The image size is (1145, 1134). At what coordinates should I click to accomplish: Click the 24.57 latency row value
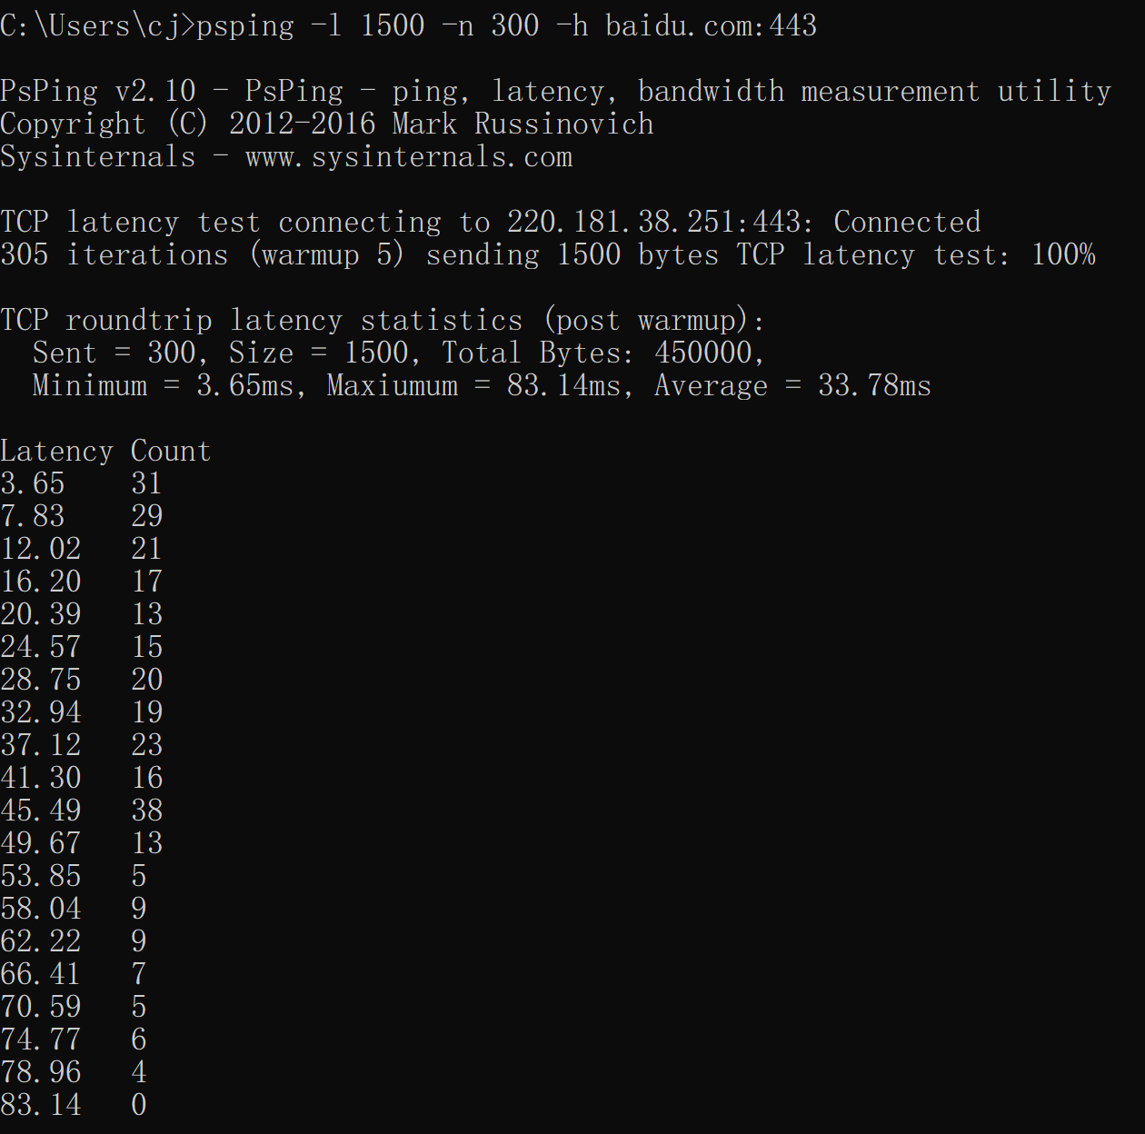(x=41, y=647)
